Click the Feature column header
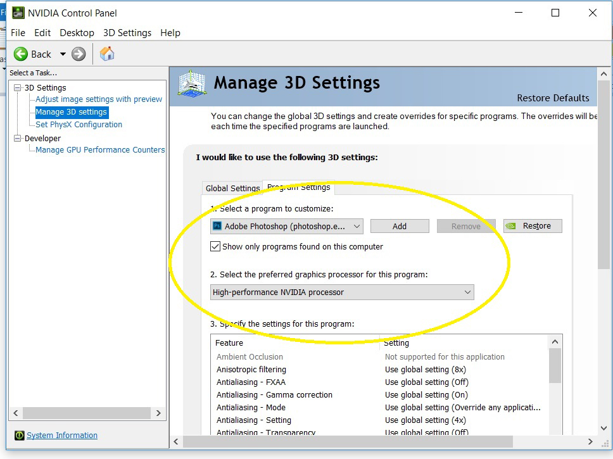Screen dimensions: 613x459 click(x=295, y=343)
